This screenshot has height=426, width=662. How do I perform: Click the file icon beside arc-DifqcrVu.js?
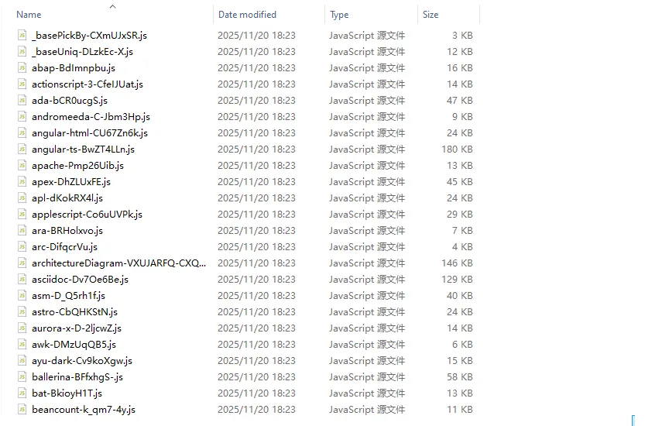coord(22,246)
